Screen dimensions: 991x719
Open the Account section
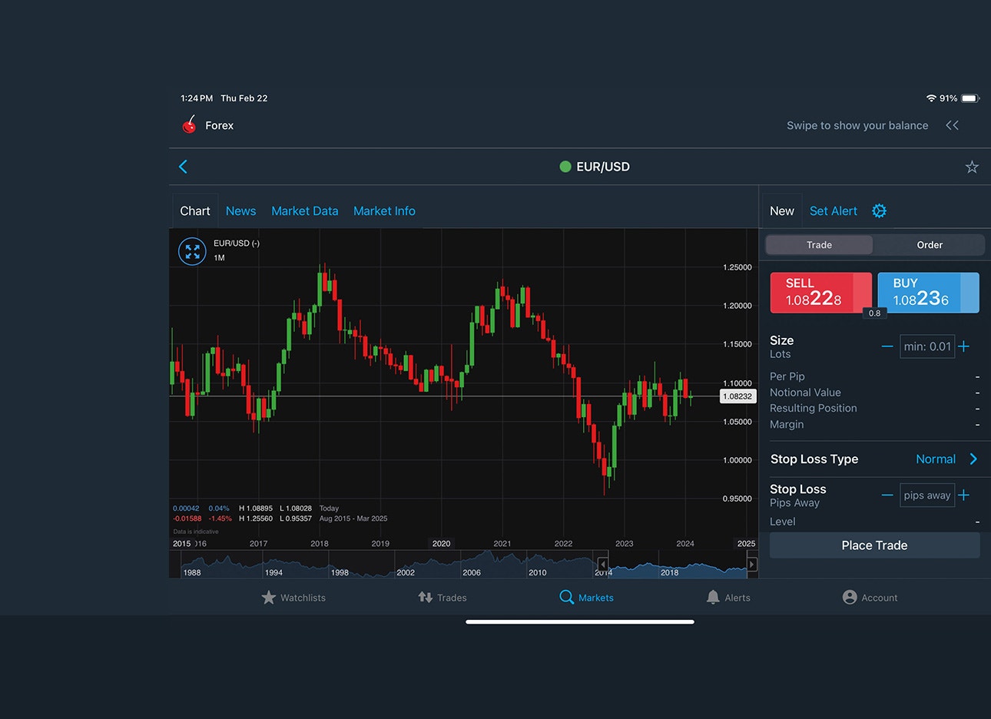pos(870,597)
